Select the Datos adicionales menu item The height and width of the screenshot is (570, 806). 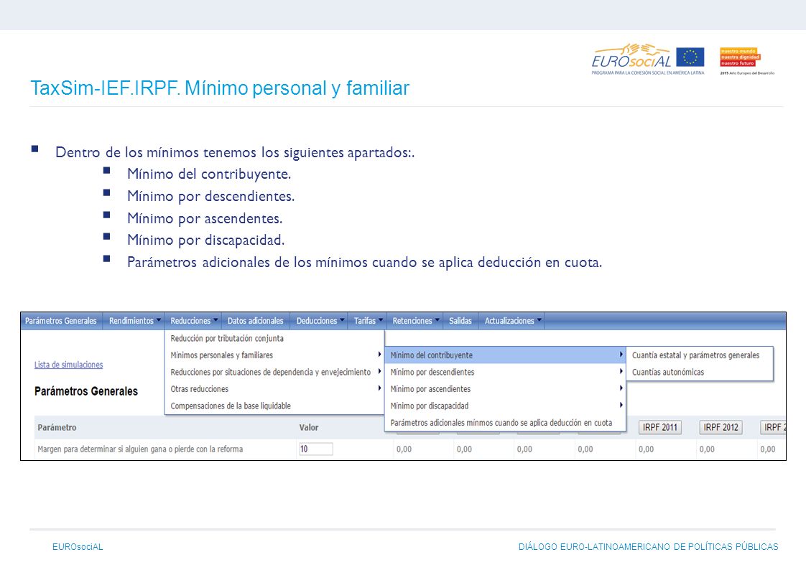256,321
